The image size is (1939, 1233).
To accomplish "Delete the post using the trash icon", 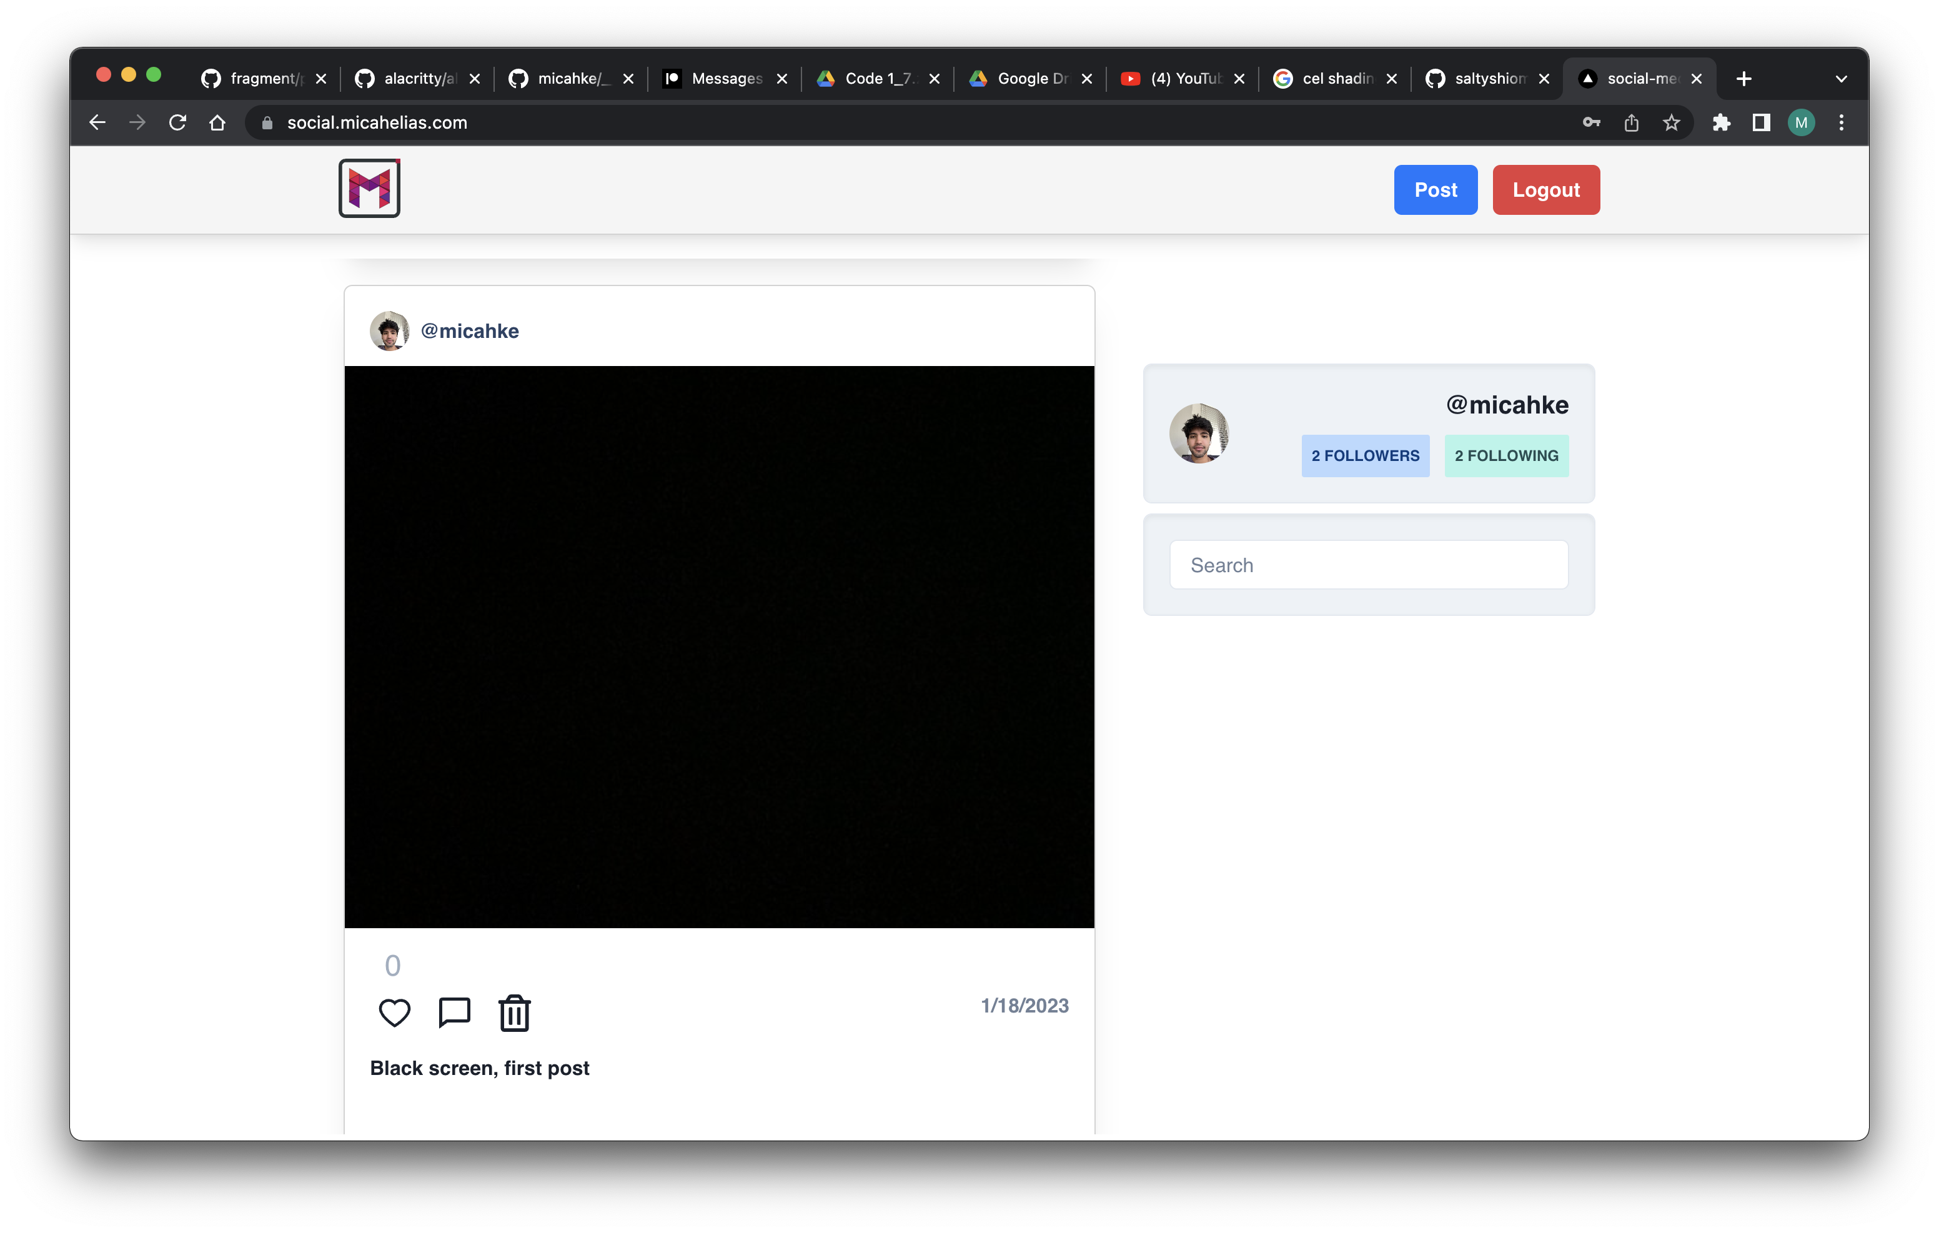I will click(x=515, y=1013).
